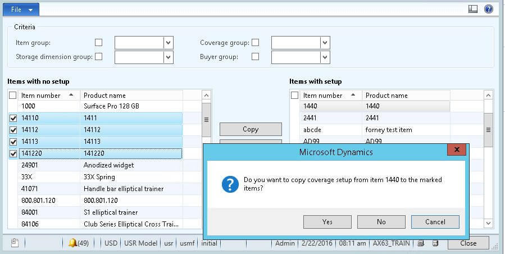Click the document icon in status bar
The width and height of the screenshot is (505, 254).
[15, 243]
